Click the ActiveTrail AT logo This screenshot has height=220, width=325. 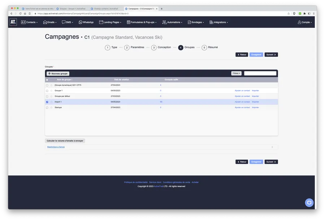(13, 22)
